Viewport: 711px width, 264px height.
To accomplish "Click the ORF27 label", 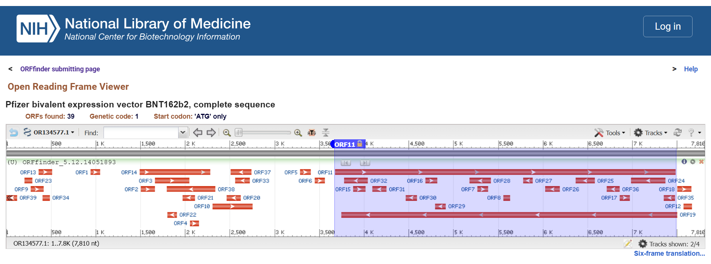I will pyautogui.click(x=543, y=181).
